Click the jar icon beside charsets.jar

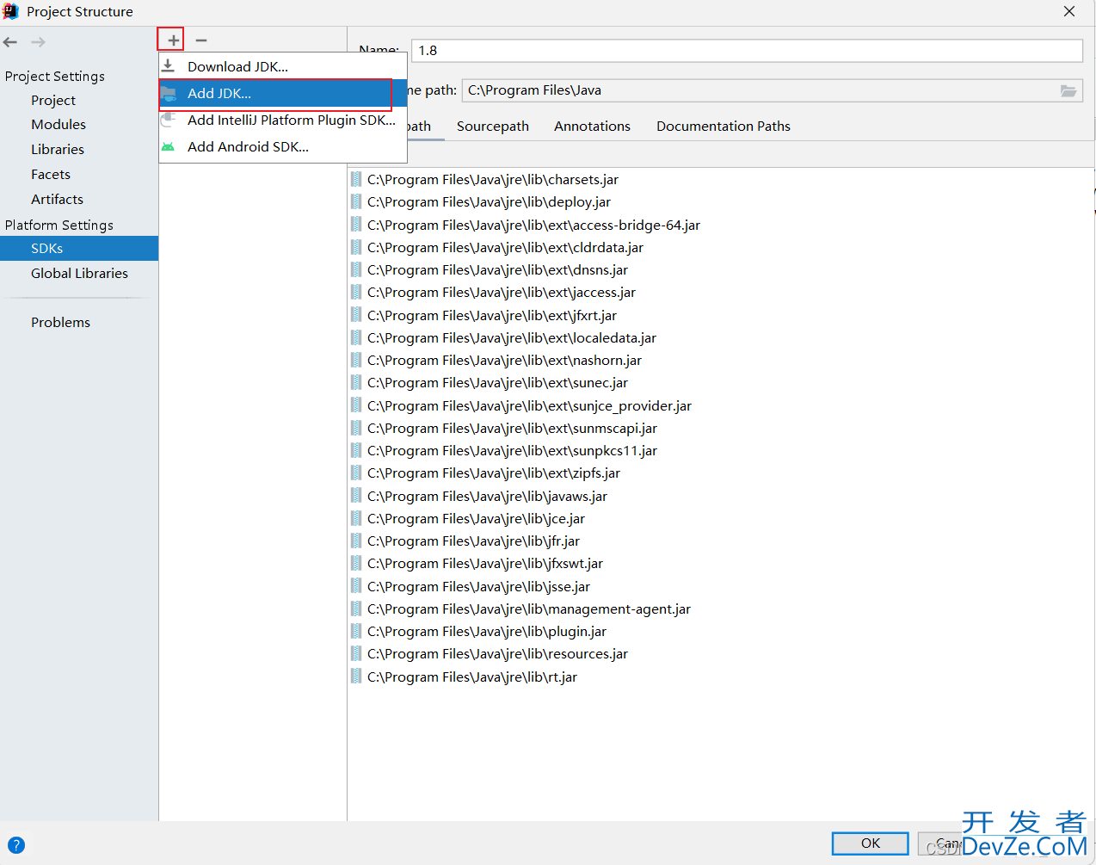click(x=356, y=179)
